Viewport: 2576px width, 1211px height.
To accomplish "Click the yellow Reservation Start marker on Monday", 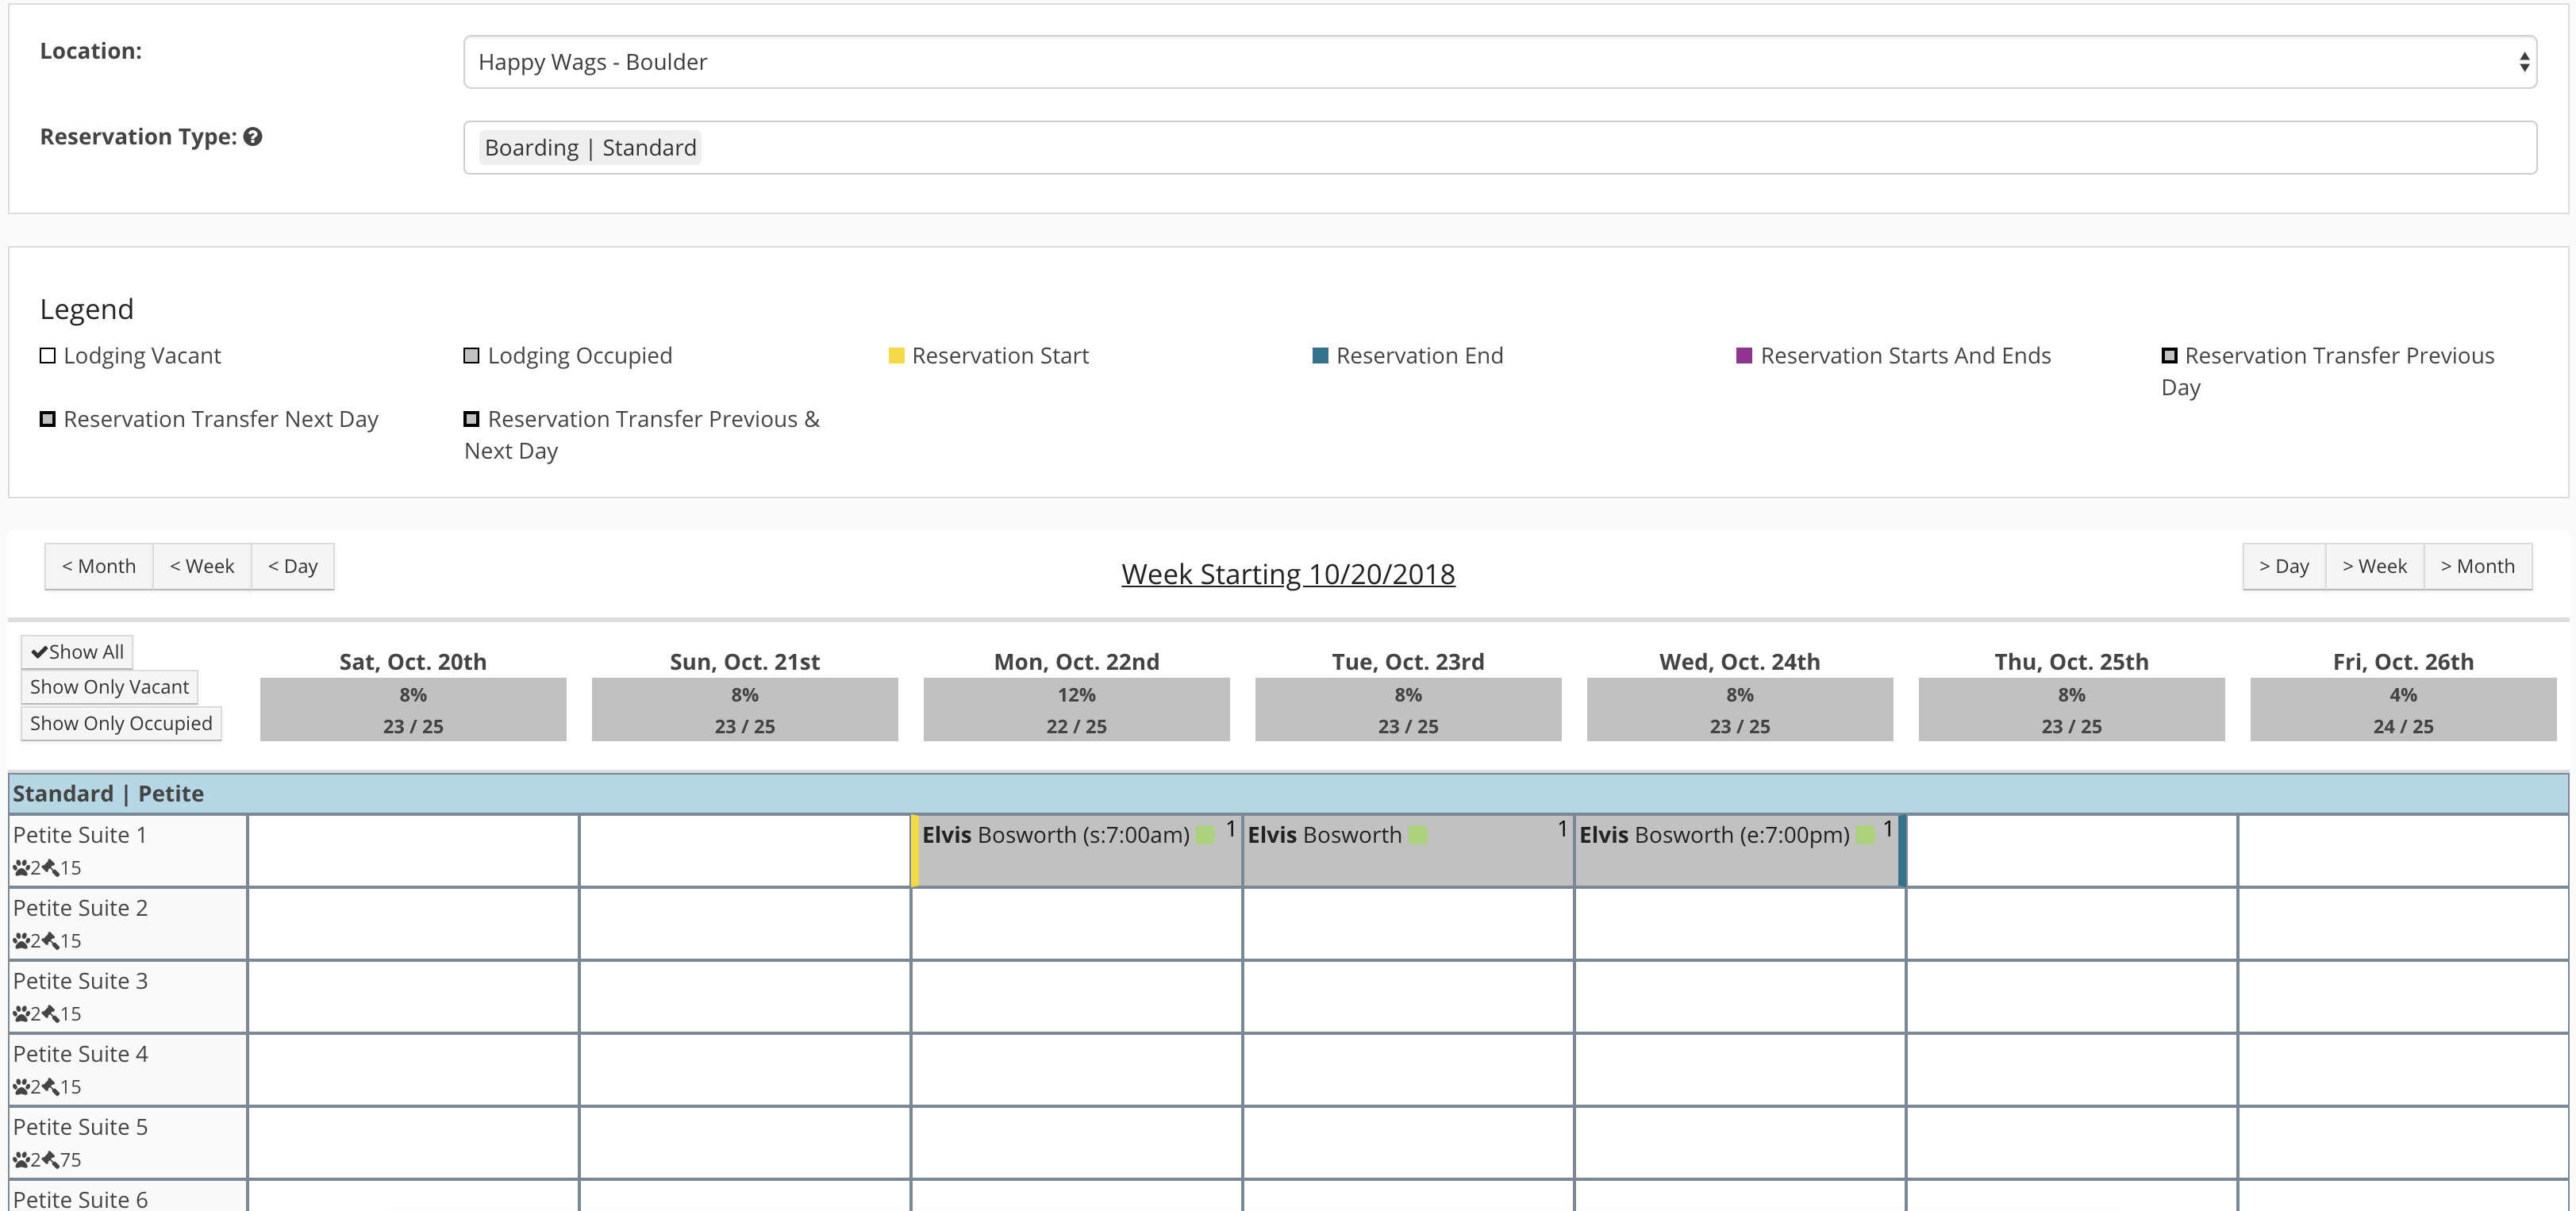I will pos(915,850).
